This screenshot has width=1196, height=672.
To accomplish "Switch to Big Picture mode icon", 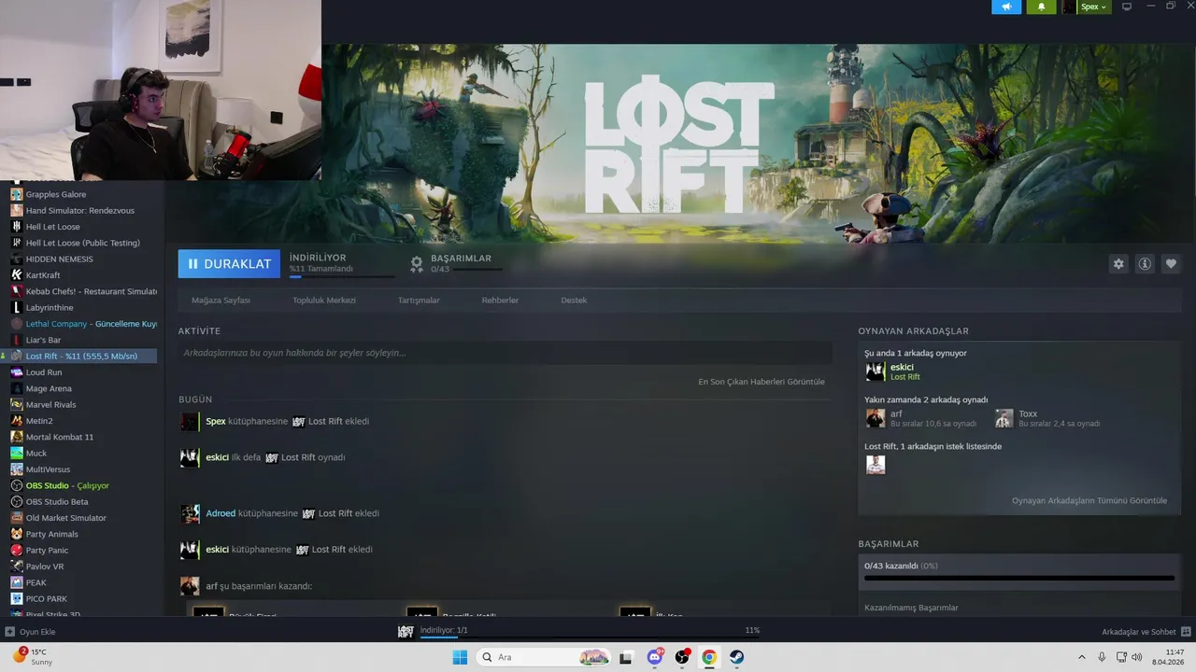I will pos(1127,7).
